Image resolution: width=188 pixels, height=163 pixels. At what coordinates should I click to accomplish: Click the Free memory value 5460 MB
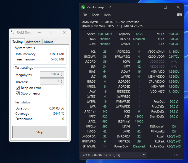57,59
